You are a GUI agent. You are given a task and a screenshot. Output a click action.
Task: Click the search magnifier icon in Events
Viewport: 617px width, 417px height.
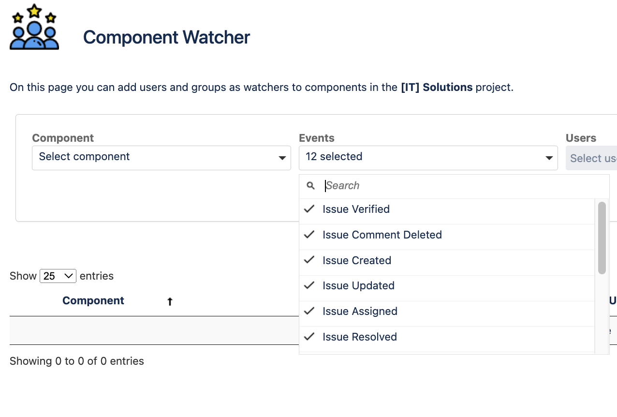(x=311, y=186)
